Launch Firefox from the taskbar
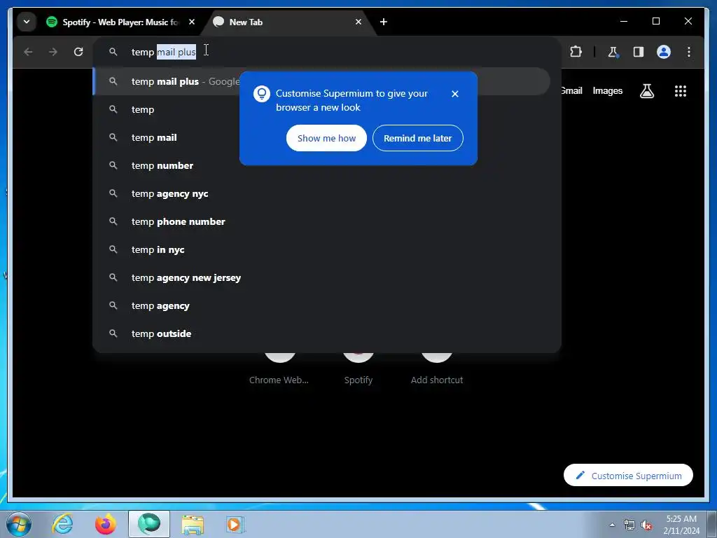Image resolution: width=717 pixels, height=538 pixels. [x=105, y=524]
